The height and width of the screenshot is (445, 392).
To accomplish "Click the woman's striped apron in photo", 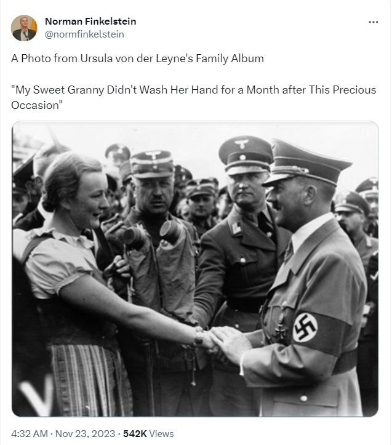I will point(89,380).
